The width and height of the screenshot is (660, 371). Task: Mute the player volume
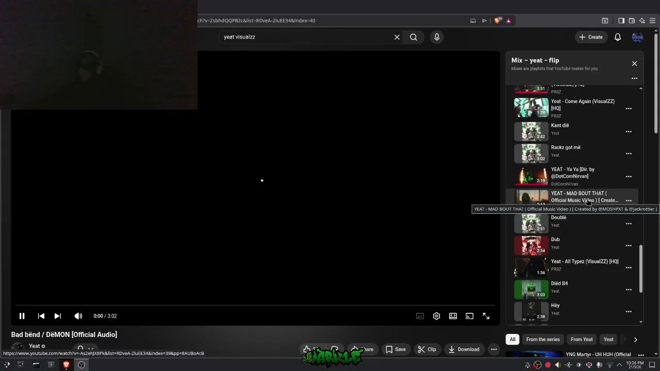coord(78,316)
